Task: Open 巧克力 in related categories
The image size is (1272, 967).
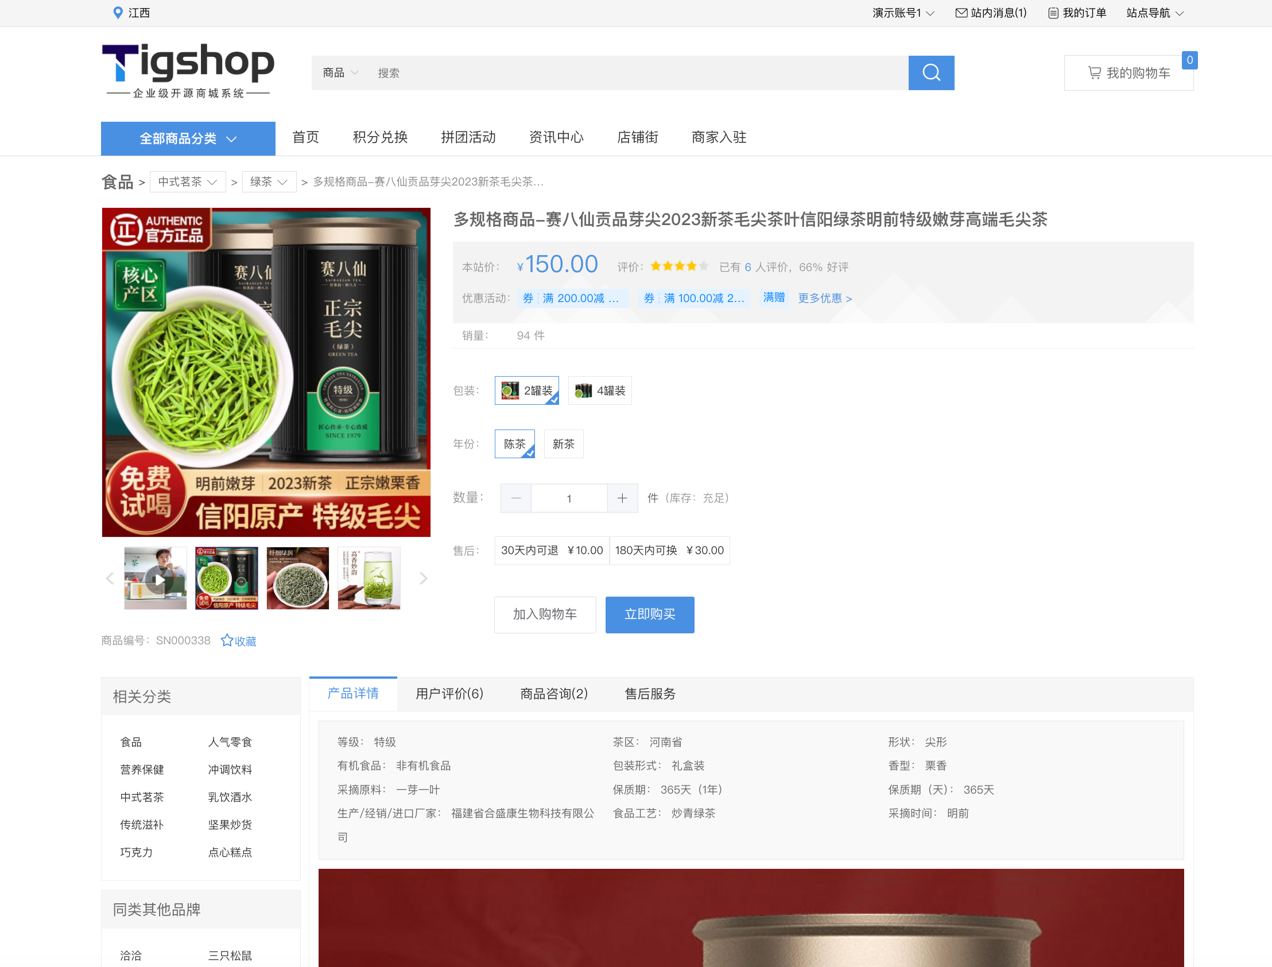Action: [137, 853]
